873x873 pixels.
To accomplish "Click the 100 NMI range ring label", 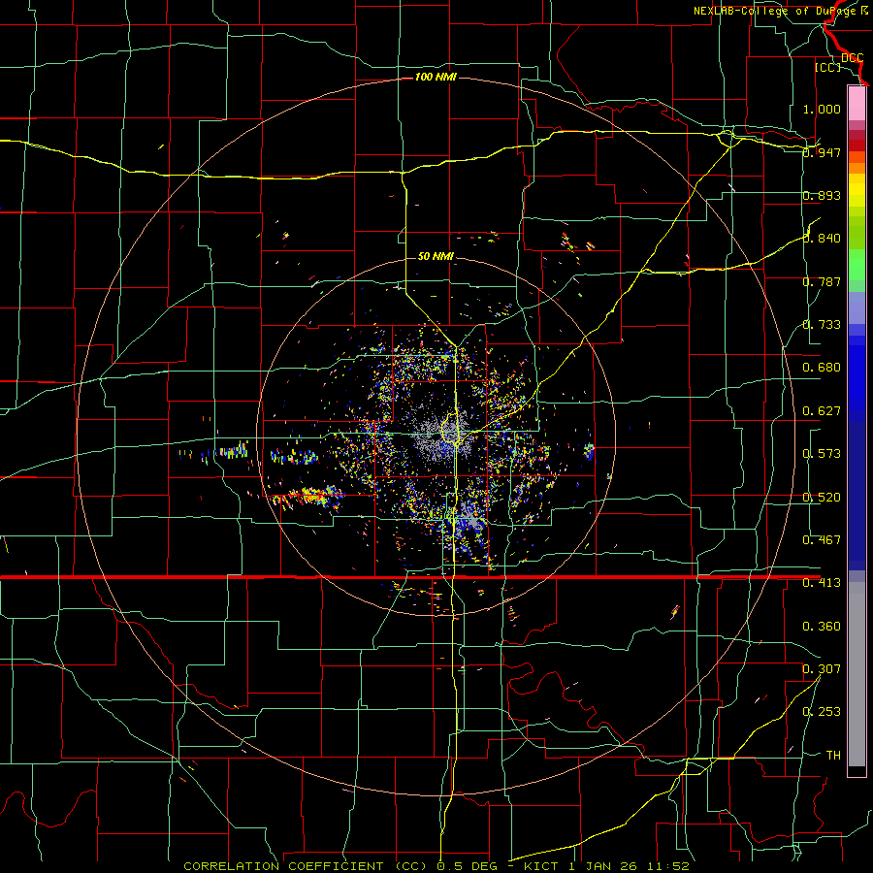I will pos(436,77).
